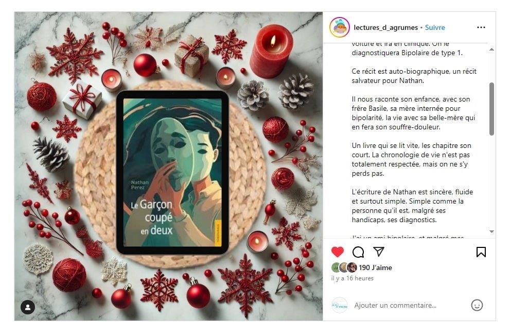
Task: Follow the account via Suivre
Action: click(435, 28)
